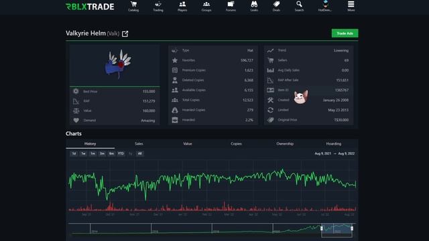The width and height of the screenshot is (429, 241).
Task: Switch to the Value chart tab
Action: pos(188,144)
